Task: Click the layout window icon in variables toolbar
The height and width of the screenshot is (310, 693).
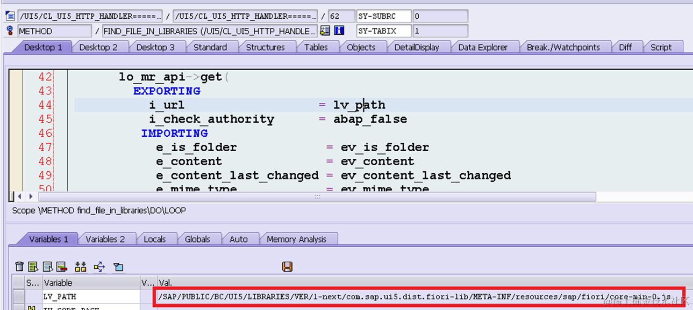Action: pos(118,267)
